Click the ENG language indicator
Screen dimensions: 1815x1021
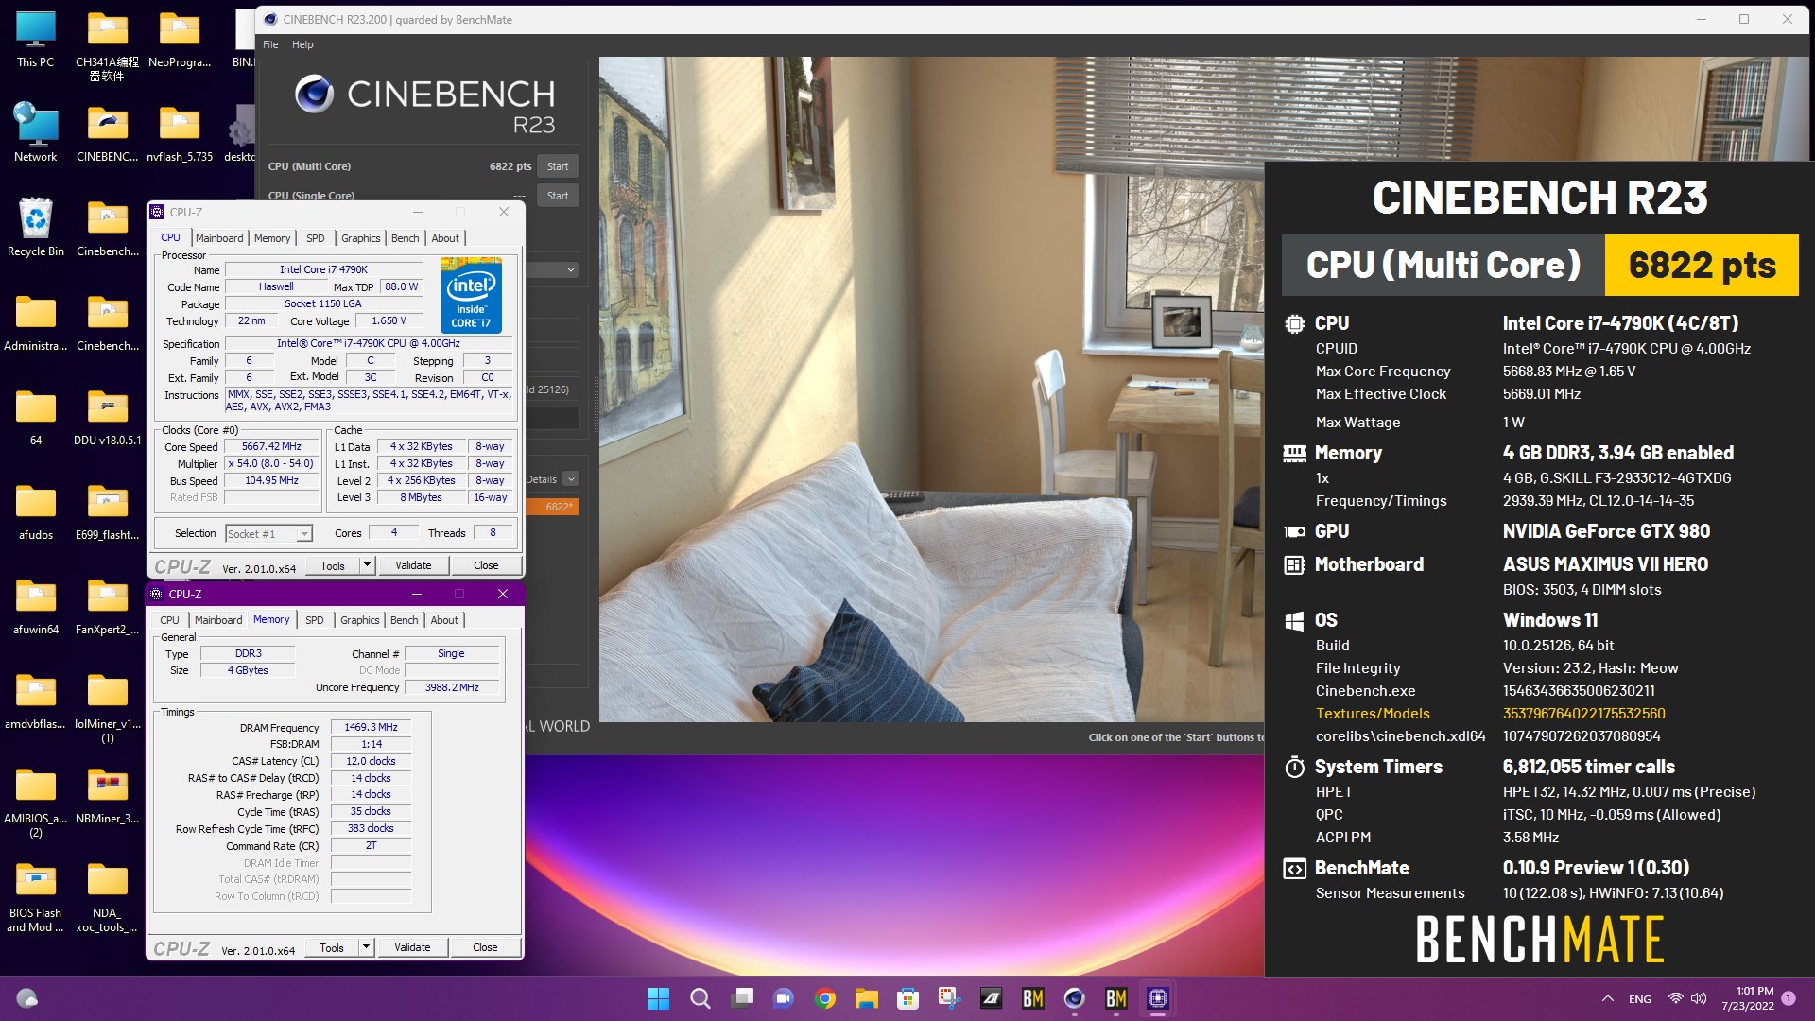(1640, 999)
